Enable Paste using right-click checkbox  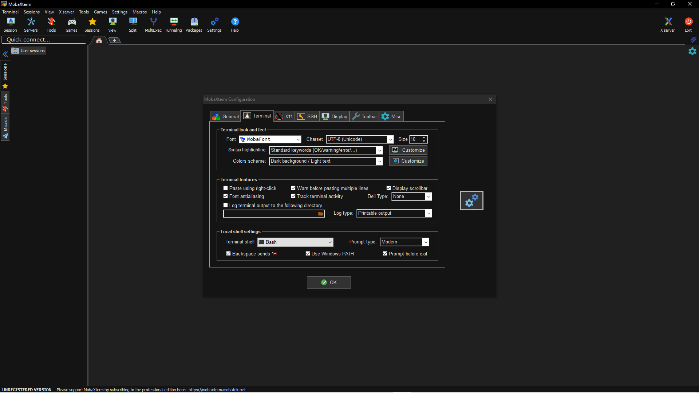(x=225, y=188)
